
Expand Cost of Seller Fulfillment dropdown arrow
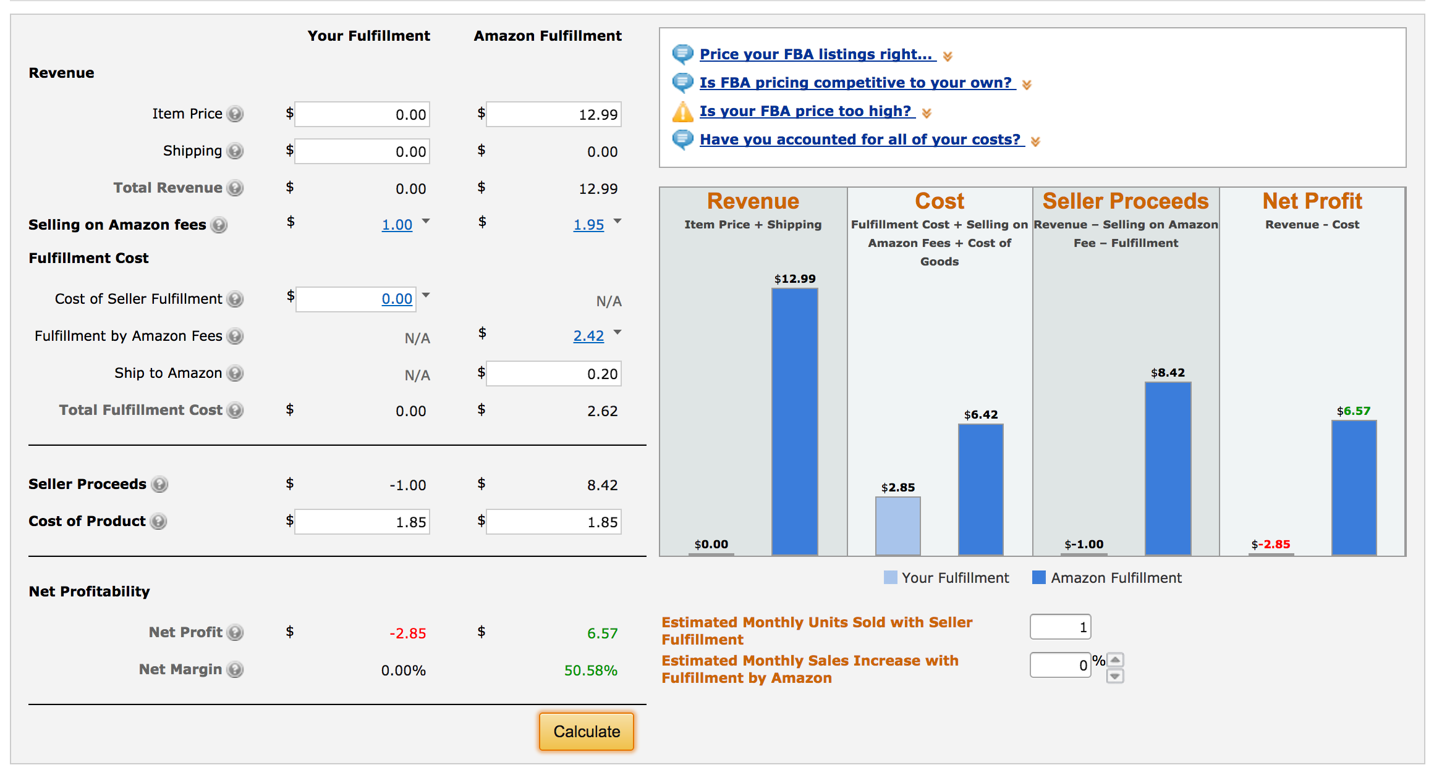click(425, 295)
